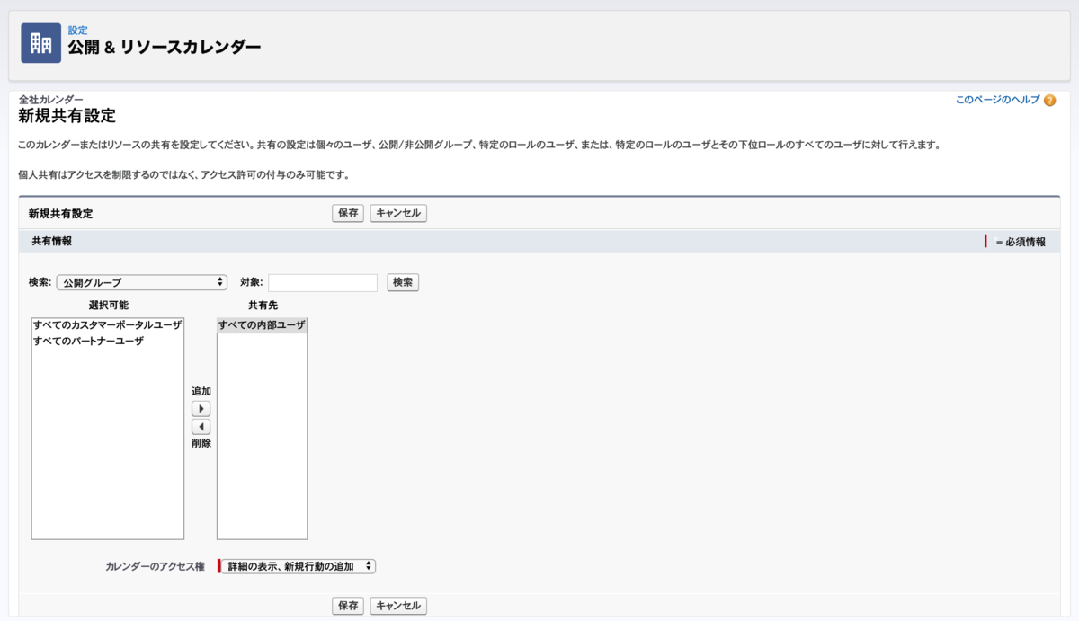The image size is (1079, 621).
Task: Select すべてのパートナーユーザ in 選択可能 list
Action: click(90, 339)
